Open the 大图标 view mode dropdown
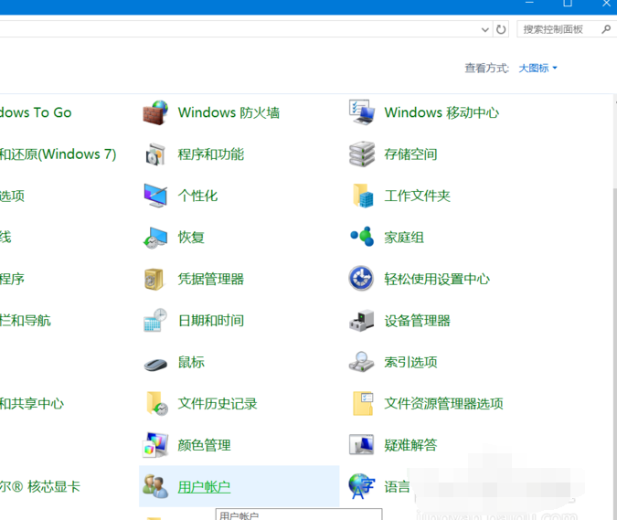The height and width of the screenshot is (520, 617). [537, 68]
